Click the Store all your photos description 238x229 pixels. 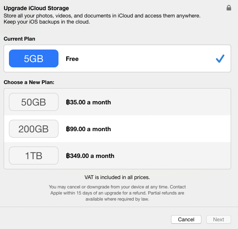[x=102, y=19]
